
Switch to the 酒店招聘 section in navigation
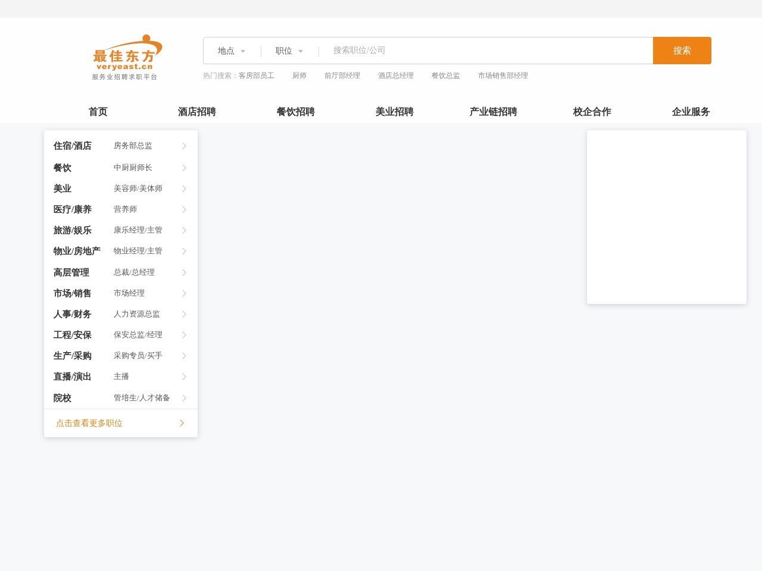(196, 112)
